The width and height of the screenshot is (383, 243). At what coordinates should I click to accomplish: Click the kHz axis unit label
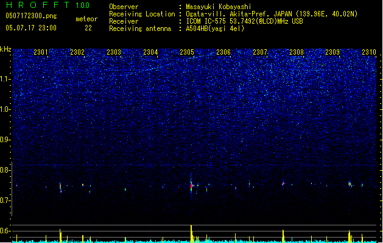tap(5, 49)
